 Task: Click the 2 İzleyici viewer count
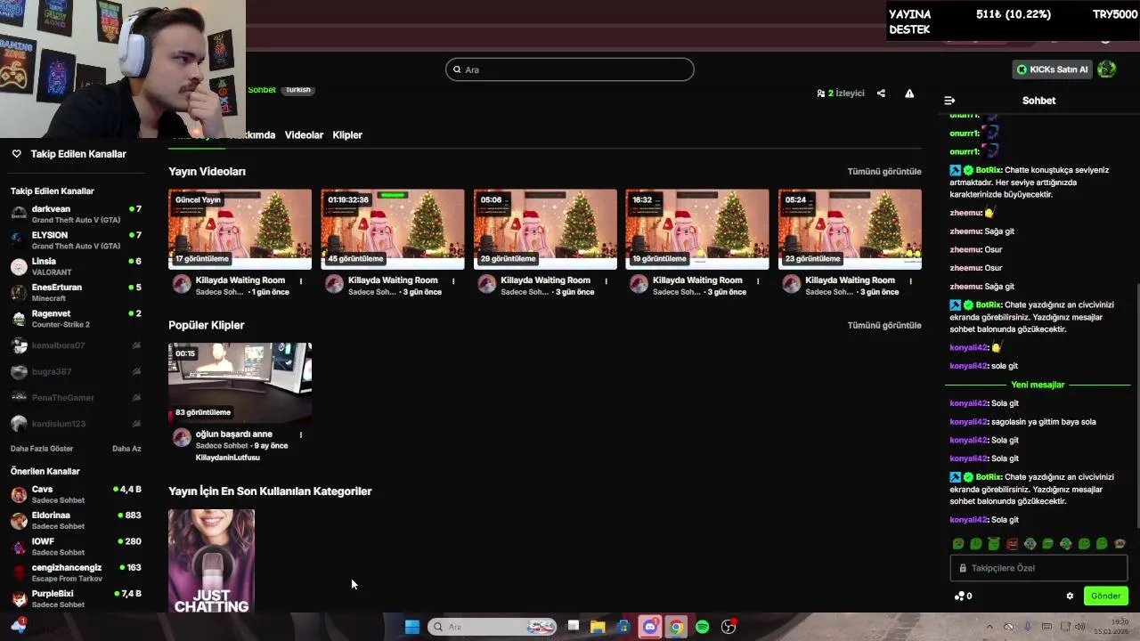pyautogui.click(x=841, y=93)
